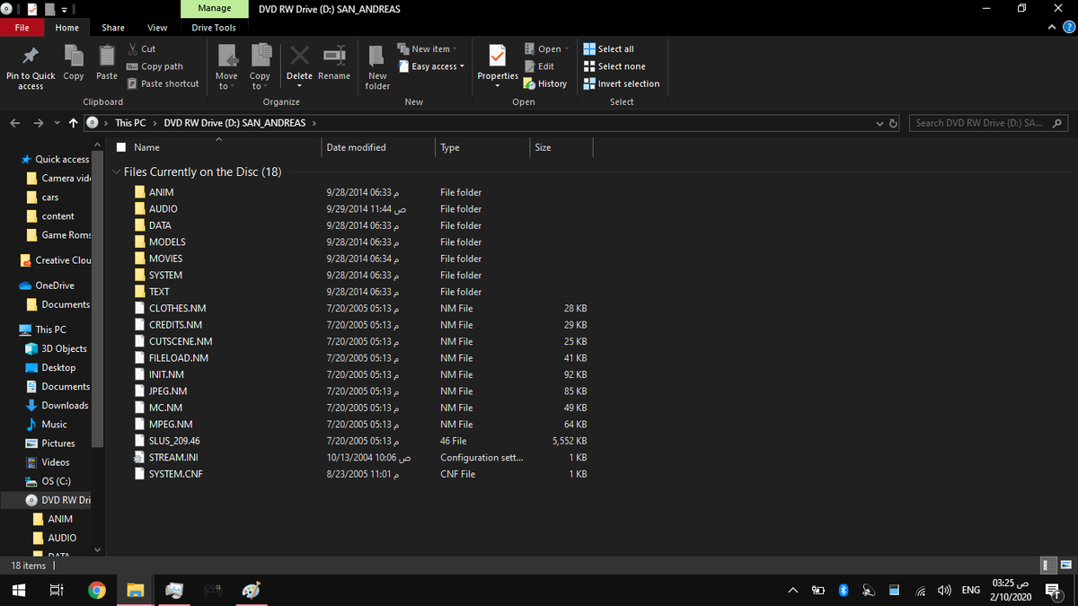Switch to the View tab
This screenshot has width=1078, height=606.
157,28
